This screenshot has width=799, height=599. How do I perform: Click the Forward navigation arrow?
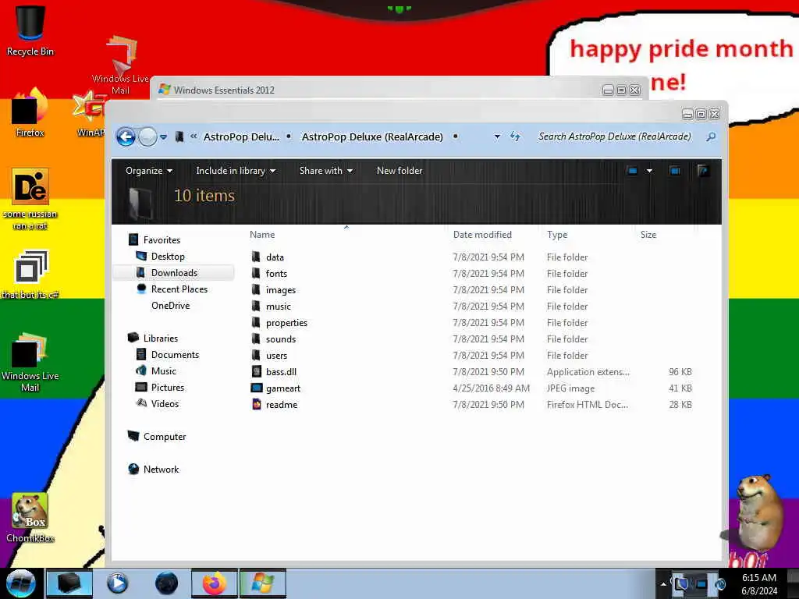147,136
